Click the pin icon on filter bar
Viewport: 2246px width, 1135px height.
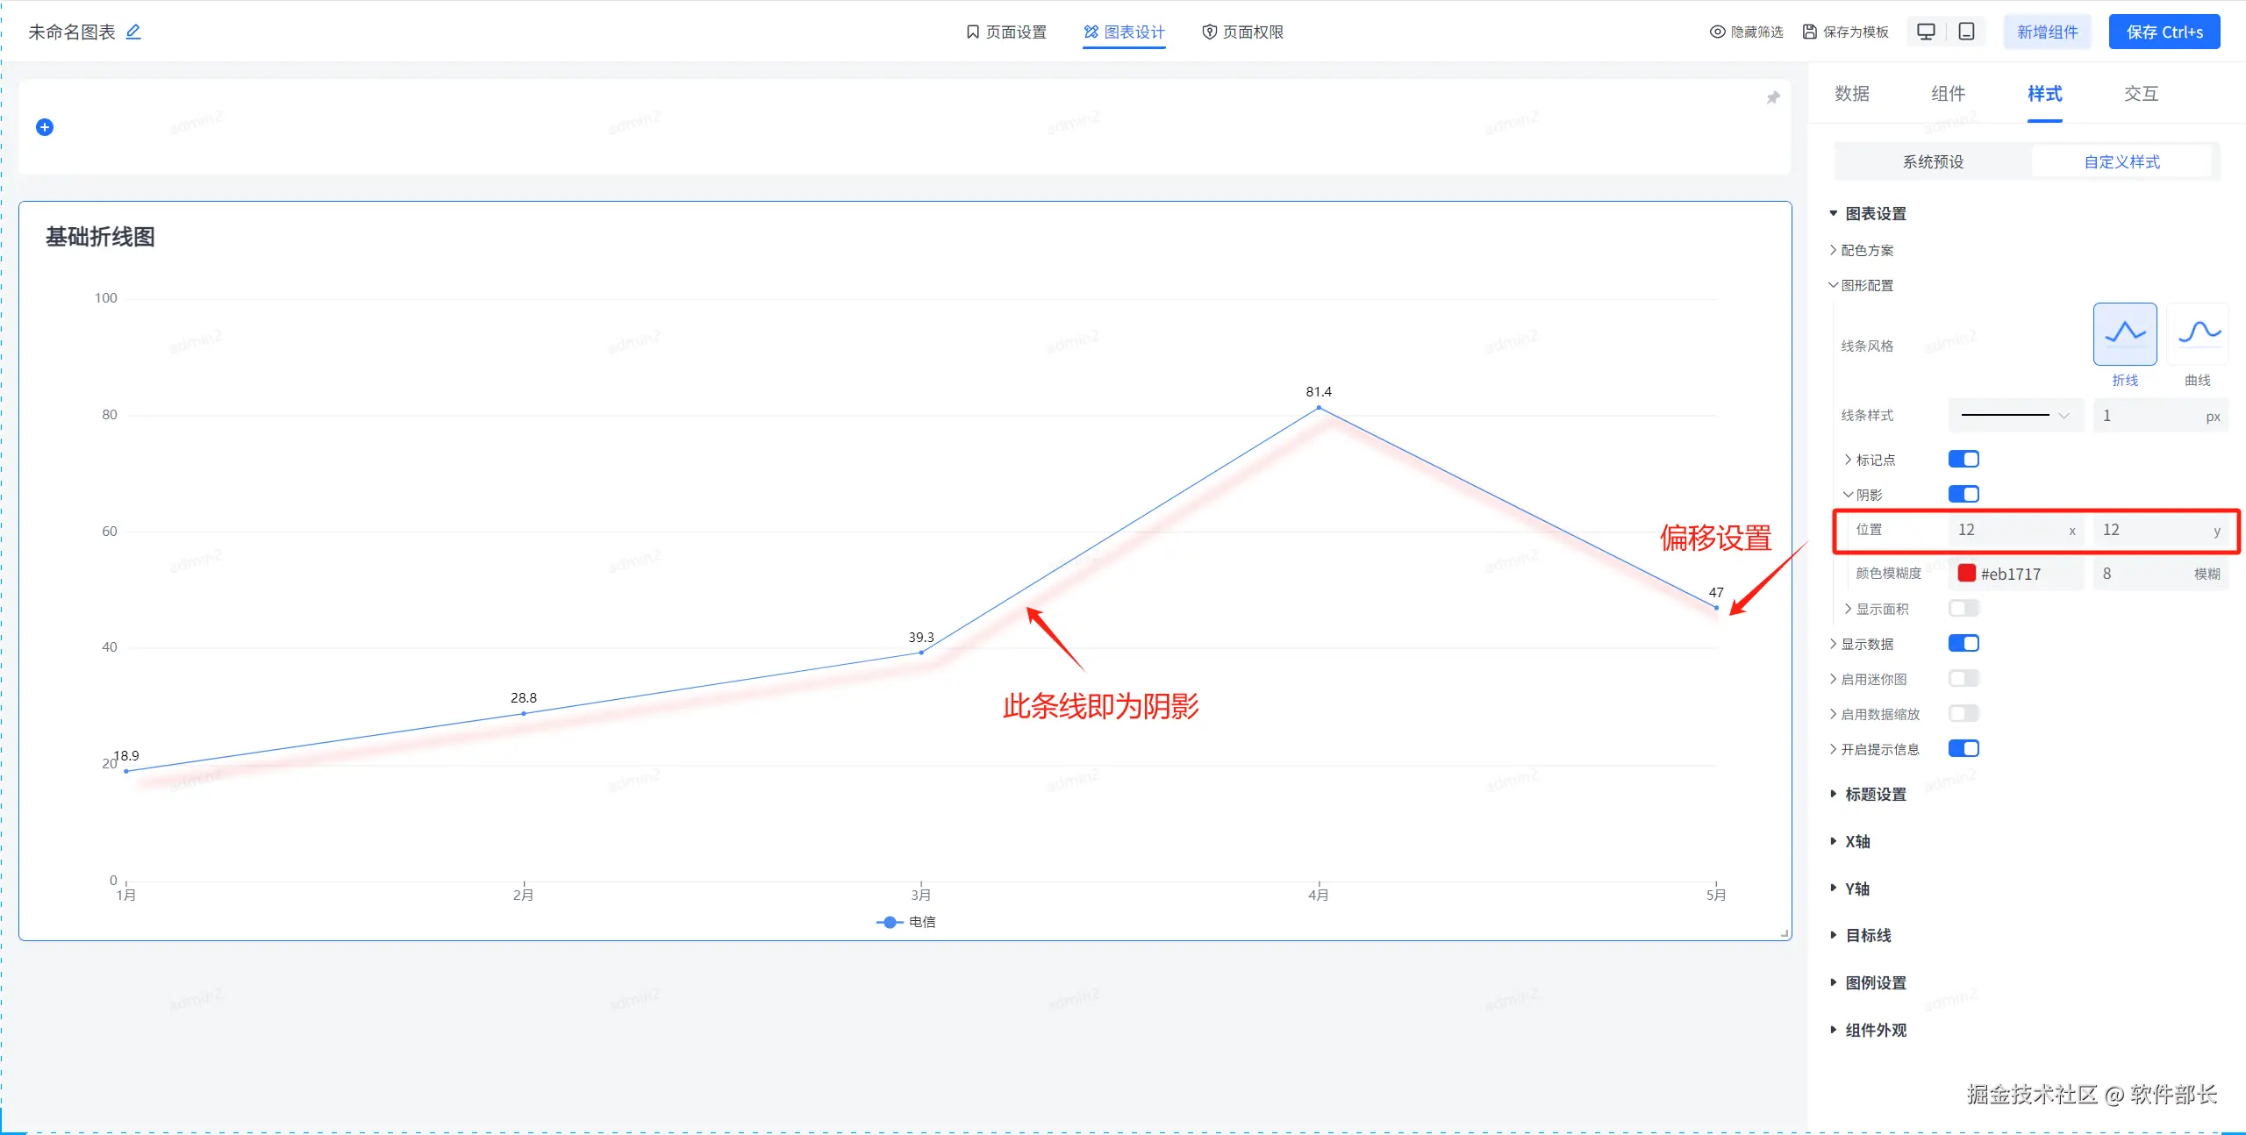click(x=1773, y=97)
